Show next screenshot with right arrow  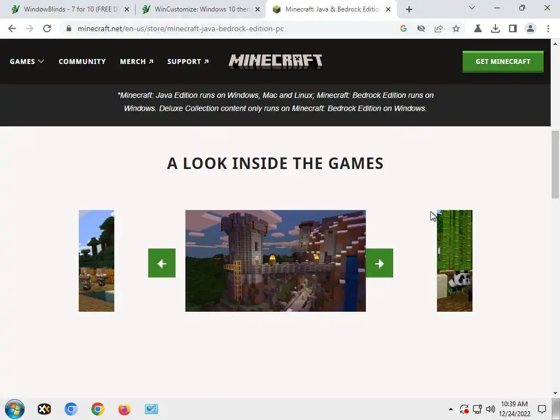pos(380,263)
